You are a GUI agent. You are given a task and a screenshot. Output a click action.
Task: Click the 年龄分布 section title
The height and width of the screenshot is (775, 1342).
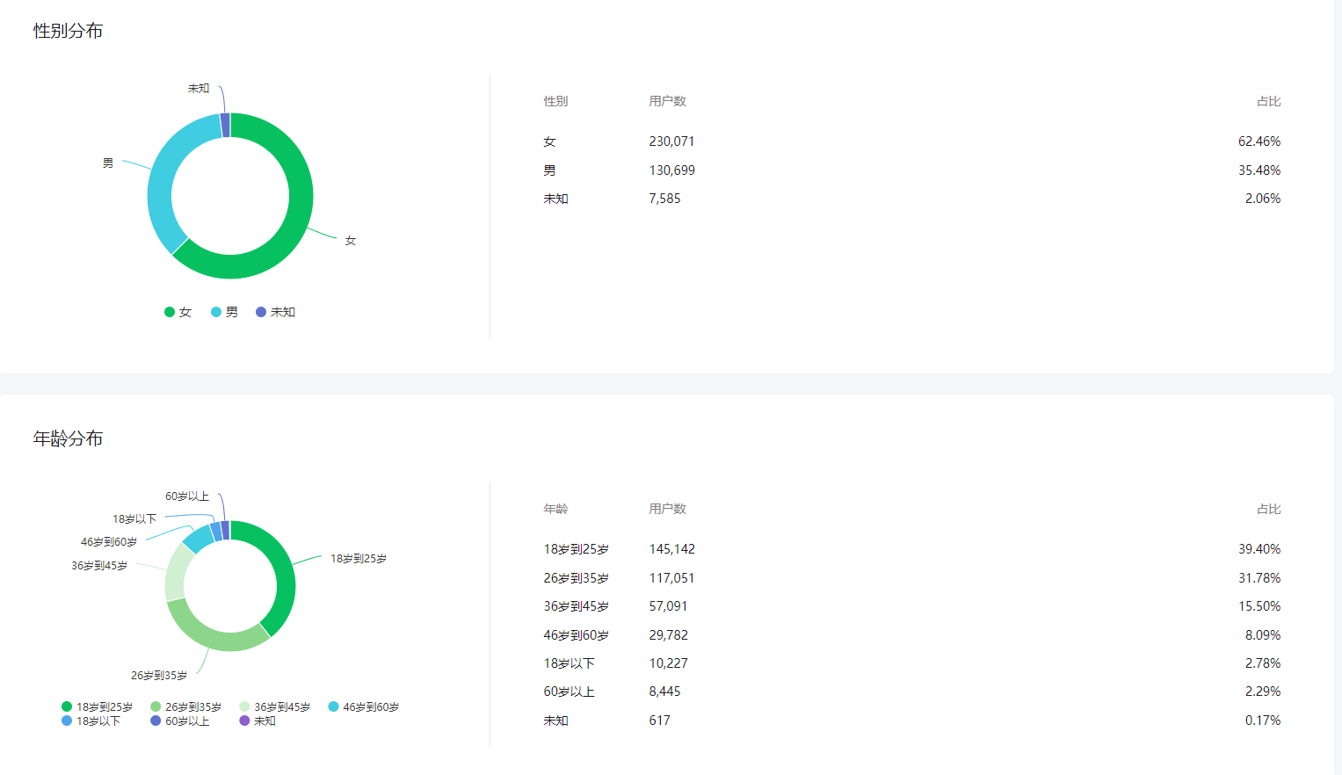[x=68, y=438]
